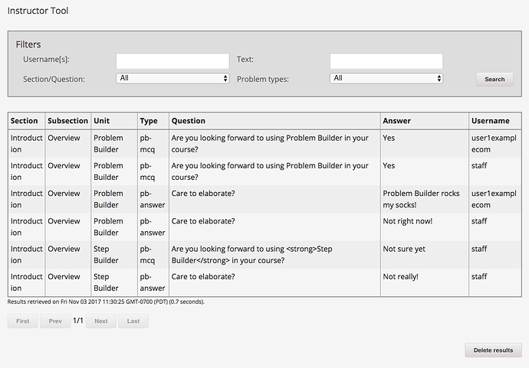Click the Next pagination button
This screenshot has height=368, width=529.
tap(101, 321)
